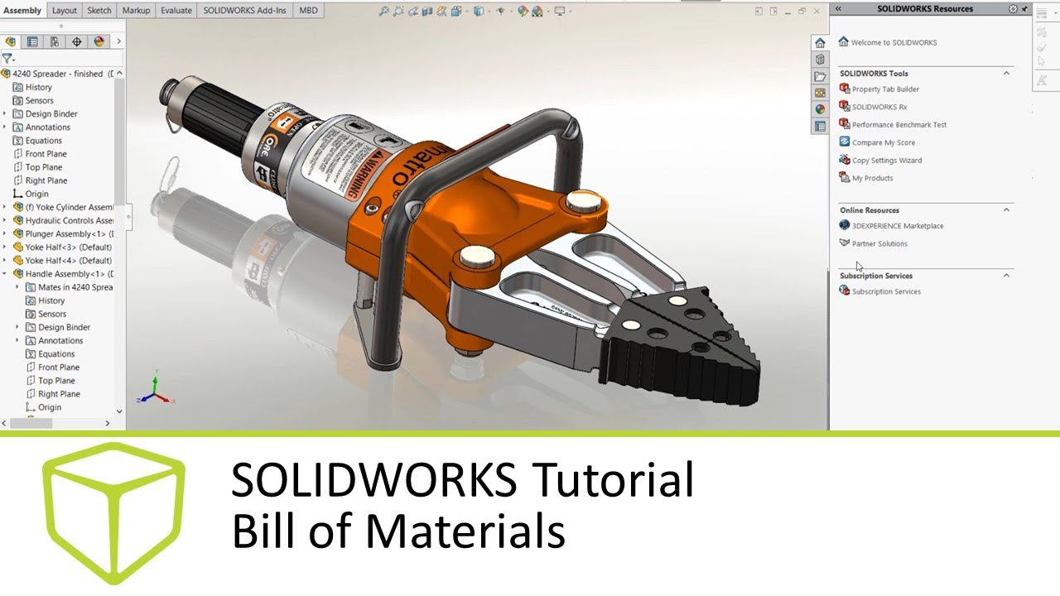Switch to the Evaluate ribbon tab
Image resolution: width=1060 pixels, height=596 pixels.
[x=176, y=11]
